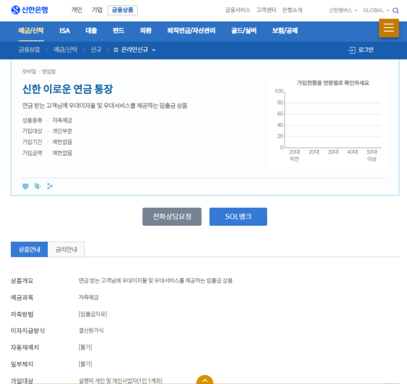Click the [입출금자유] value

click(93, 314)
